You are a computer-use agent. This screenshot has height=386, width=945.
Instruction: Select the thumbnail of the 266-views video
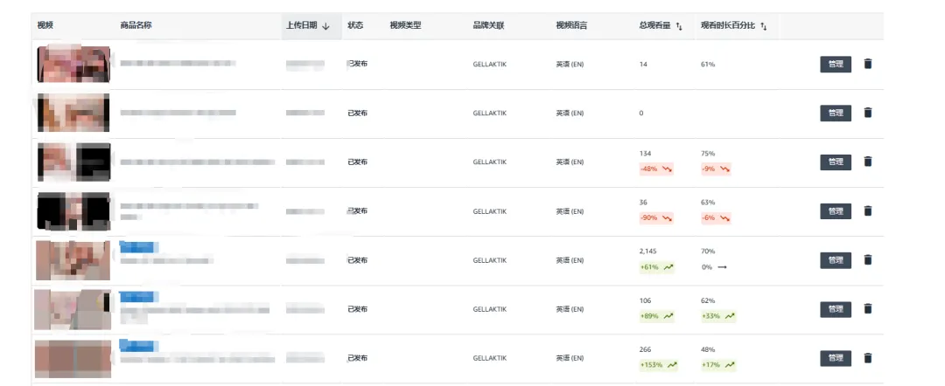tap(73, 358)
